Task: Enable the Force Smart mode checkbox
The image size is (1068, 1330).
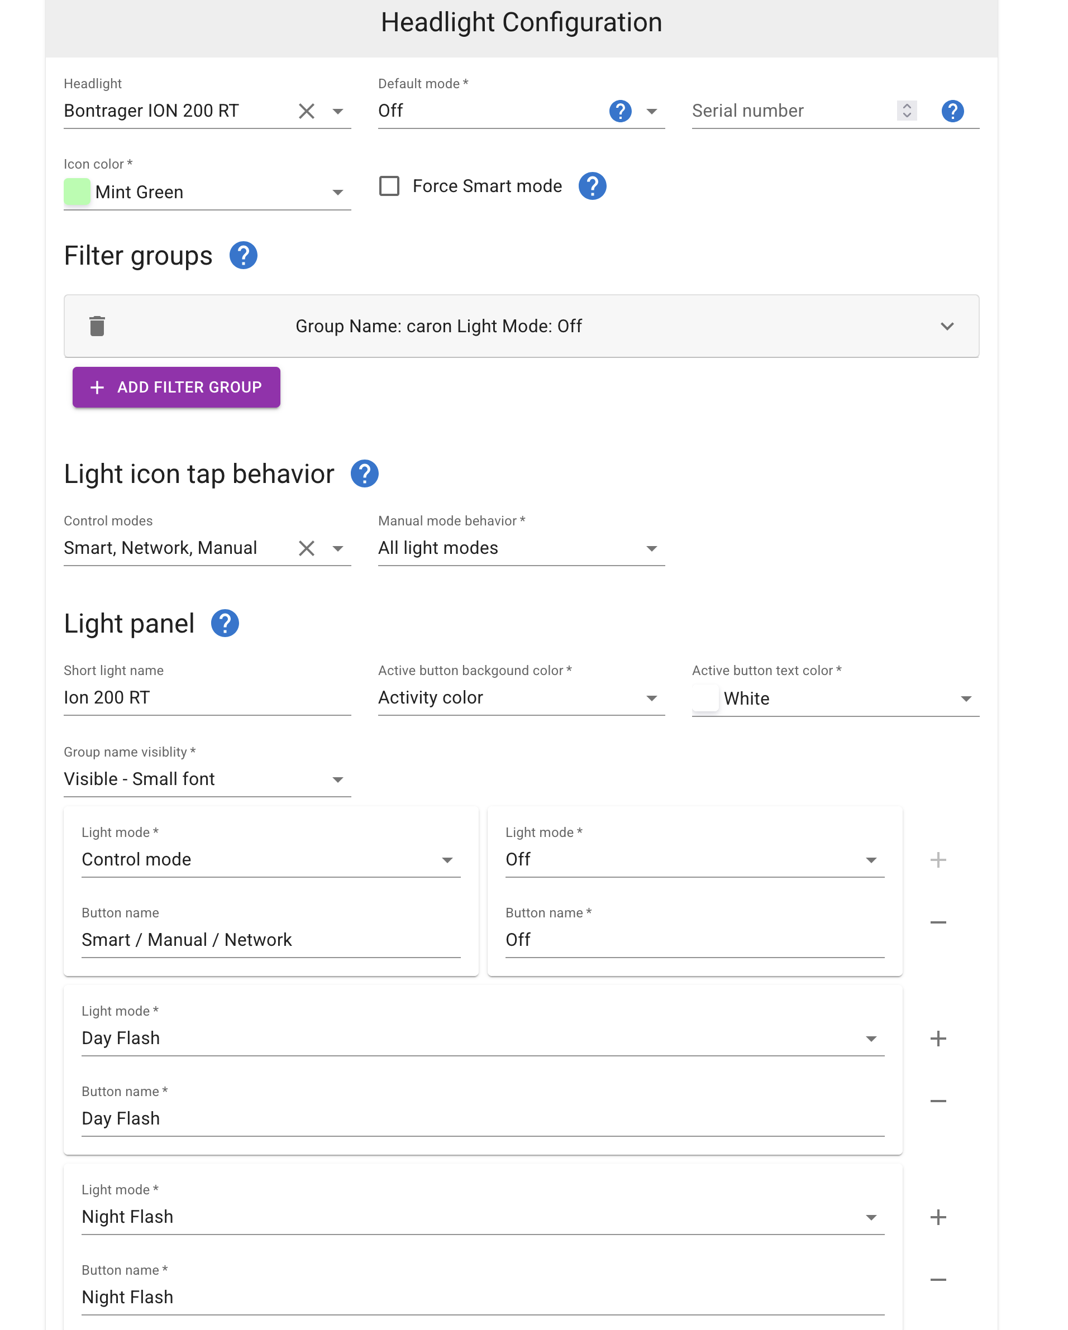Action: [x=389, y=186]
